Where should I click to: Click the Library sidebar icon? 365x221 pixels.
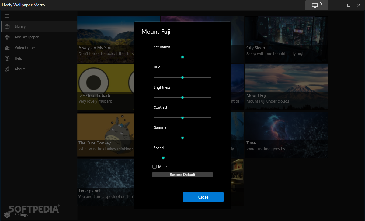pyautogui.click(x=7, y=26)
